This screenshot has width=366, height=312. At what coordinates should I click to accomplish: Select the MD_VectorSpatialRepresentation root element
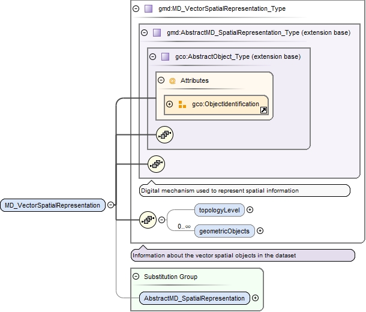[x=52, y=205]
